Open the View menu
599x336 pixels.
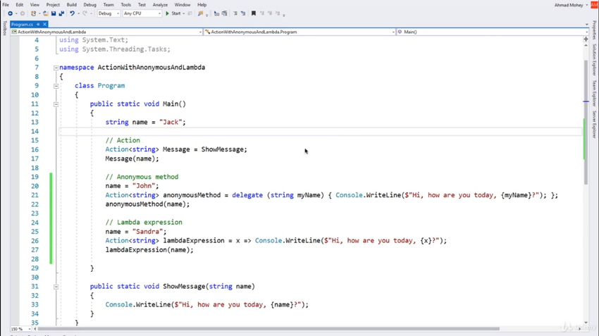[x=35, y=5]
